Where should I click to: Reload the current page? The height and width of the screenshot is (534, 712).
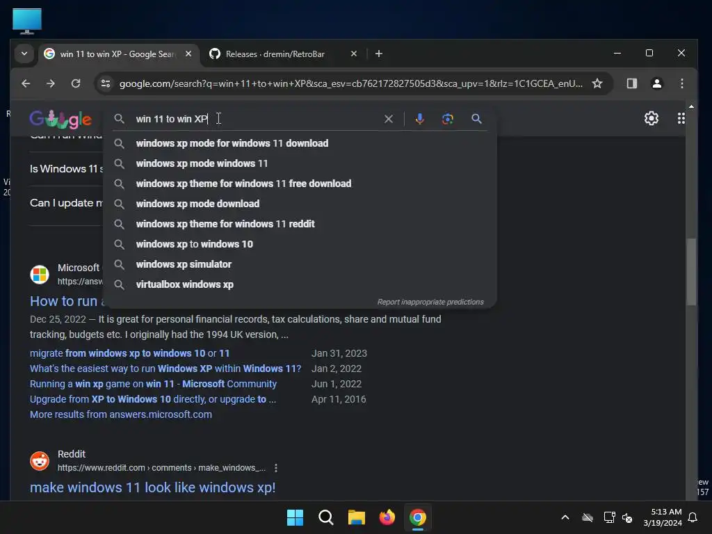[x=76, y=83]
